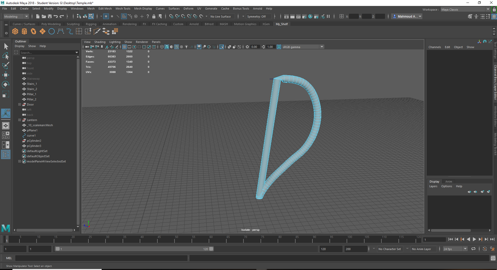Click the Mahmoud A. account button
The image size is (497, 270).
[407, 16]
